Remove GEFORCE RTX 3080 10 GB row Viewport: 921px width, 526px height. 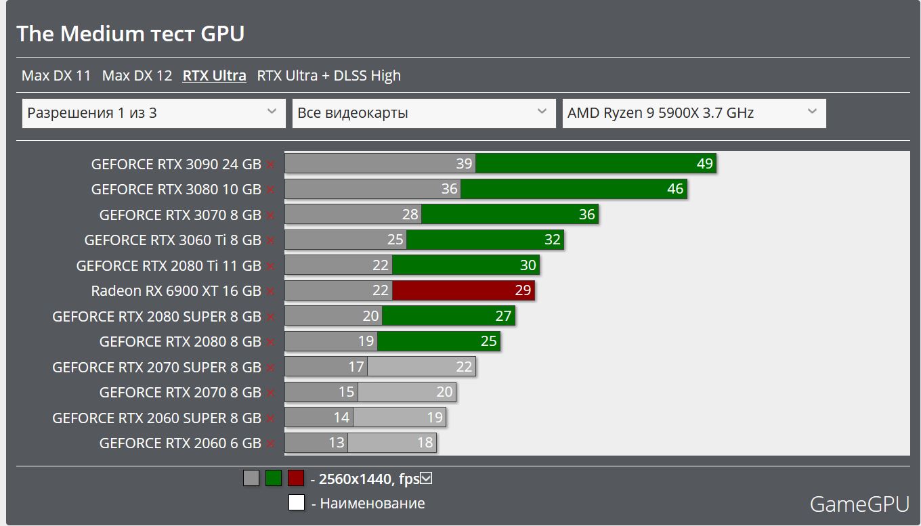pos(270,190)
